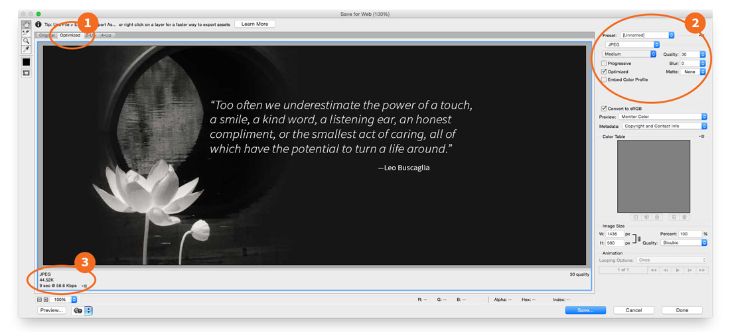
Task: Enable the Progressive checkbox
Action: [604, 63]
